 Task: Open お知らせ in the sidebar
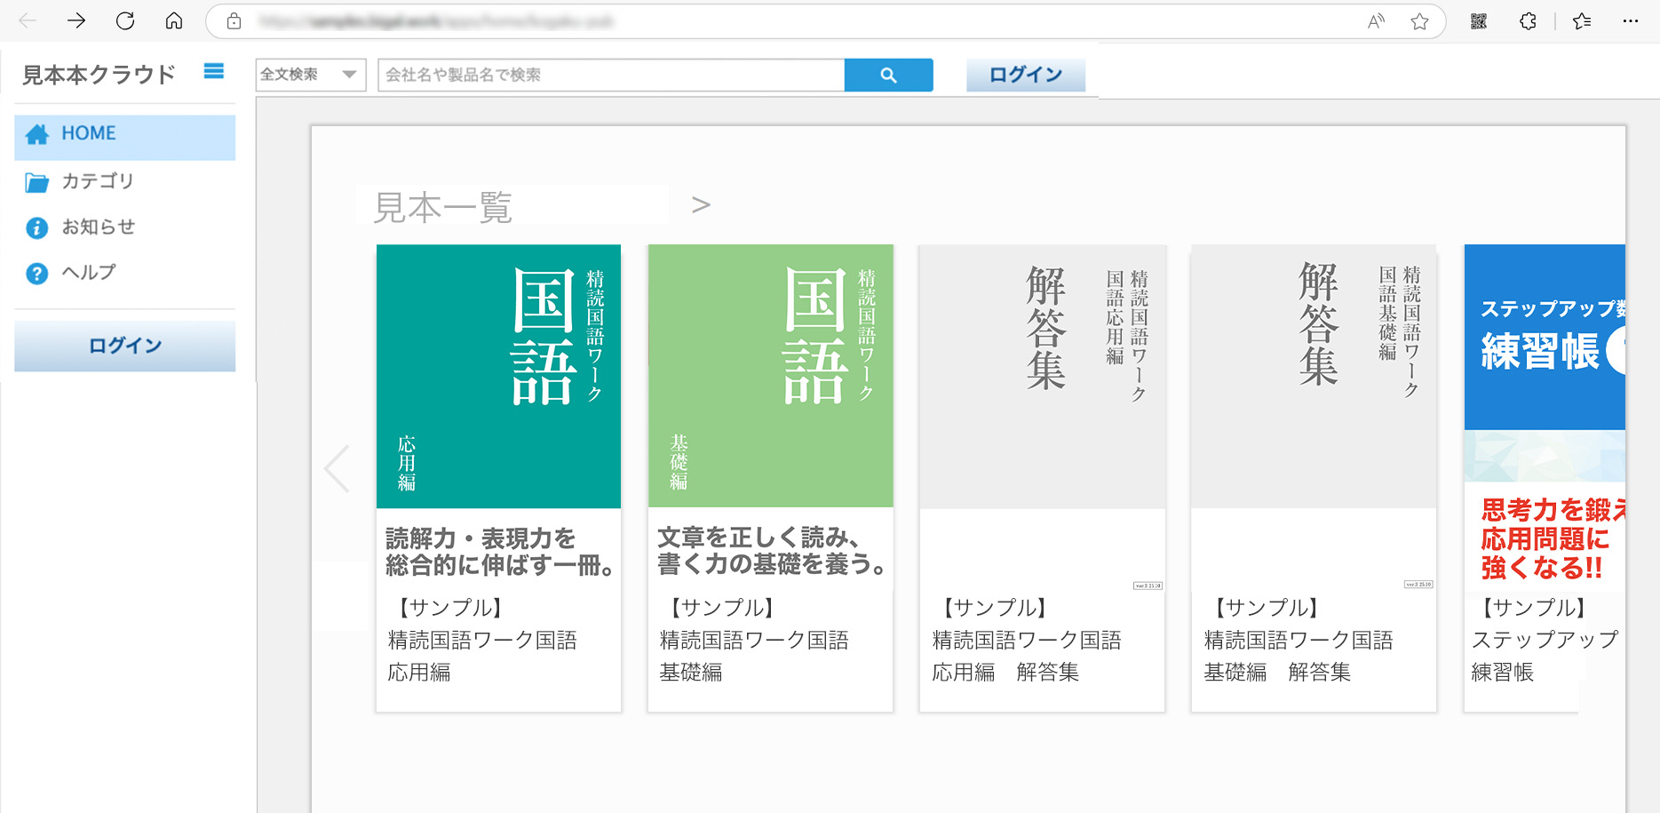[x=98, y=227]
